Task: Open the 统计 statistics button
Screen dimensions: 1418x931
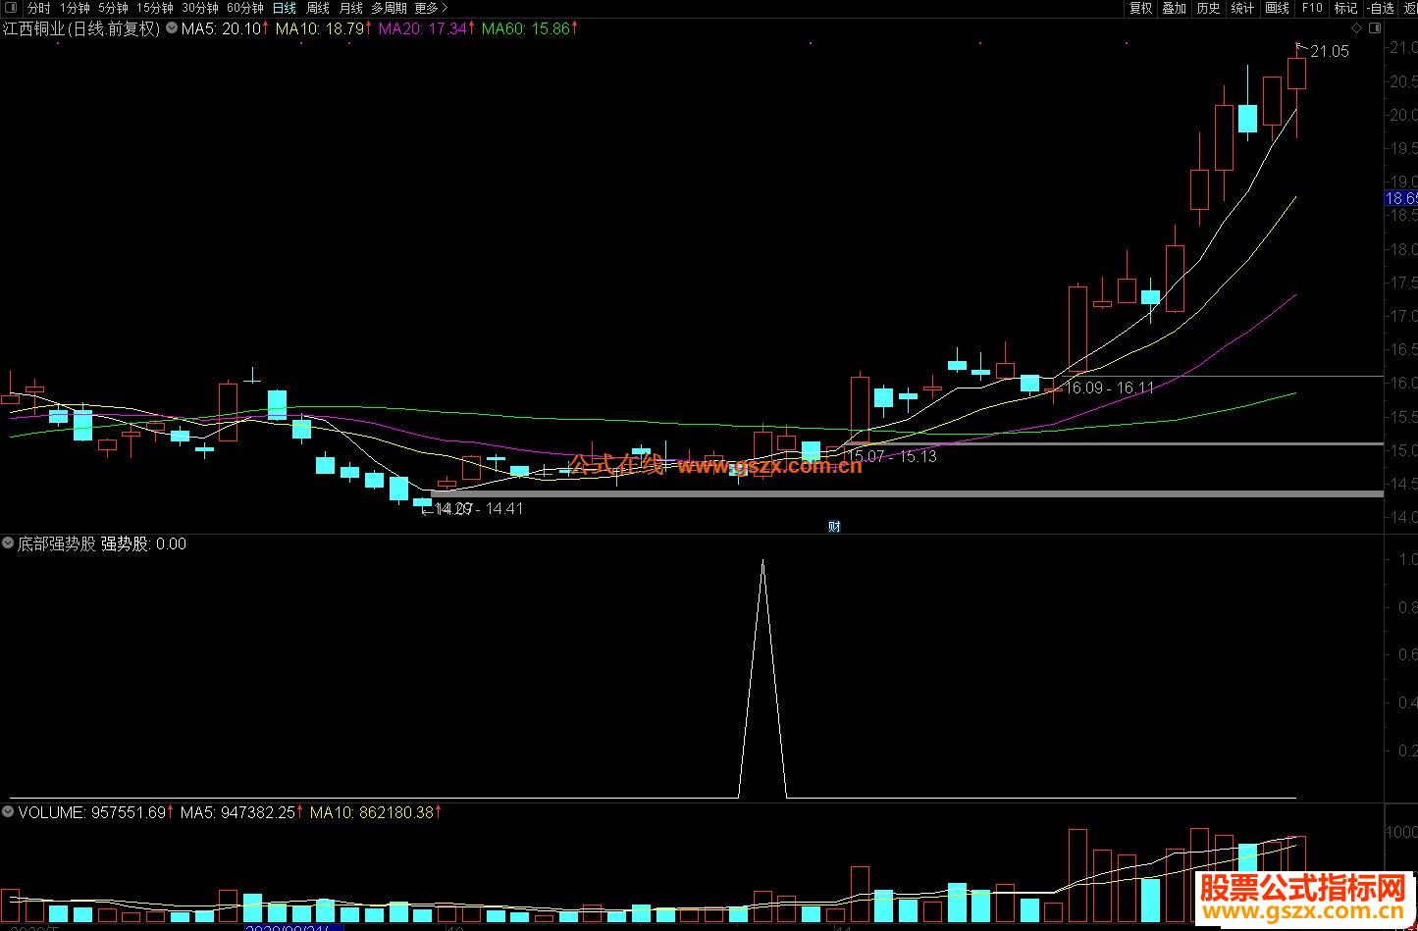Action: coord(1242,8)
